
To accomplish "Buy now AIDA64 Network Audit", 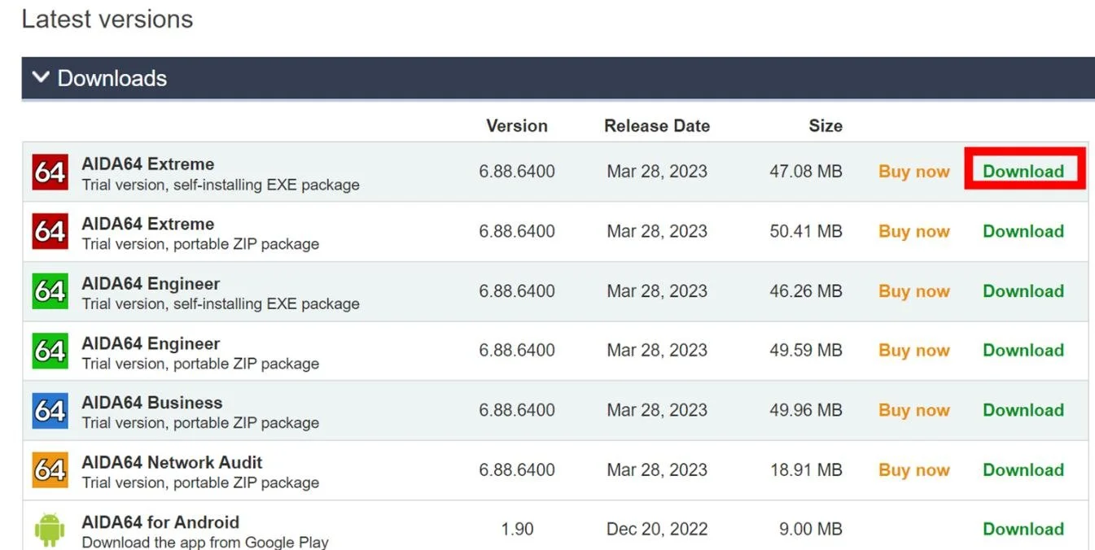I will click(913, 470).
